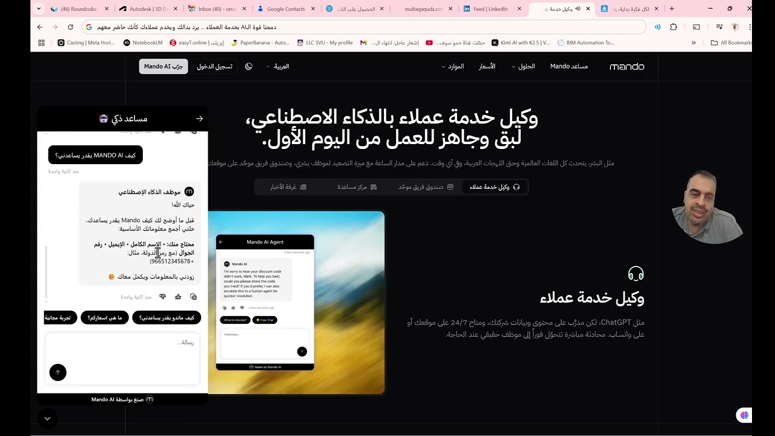Select the وكيل خدمة عملاء tab

pyautogui.click(x=495, y=187)
